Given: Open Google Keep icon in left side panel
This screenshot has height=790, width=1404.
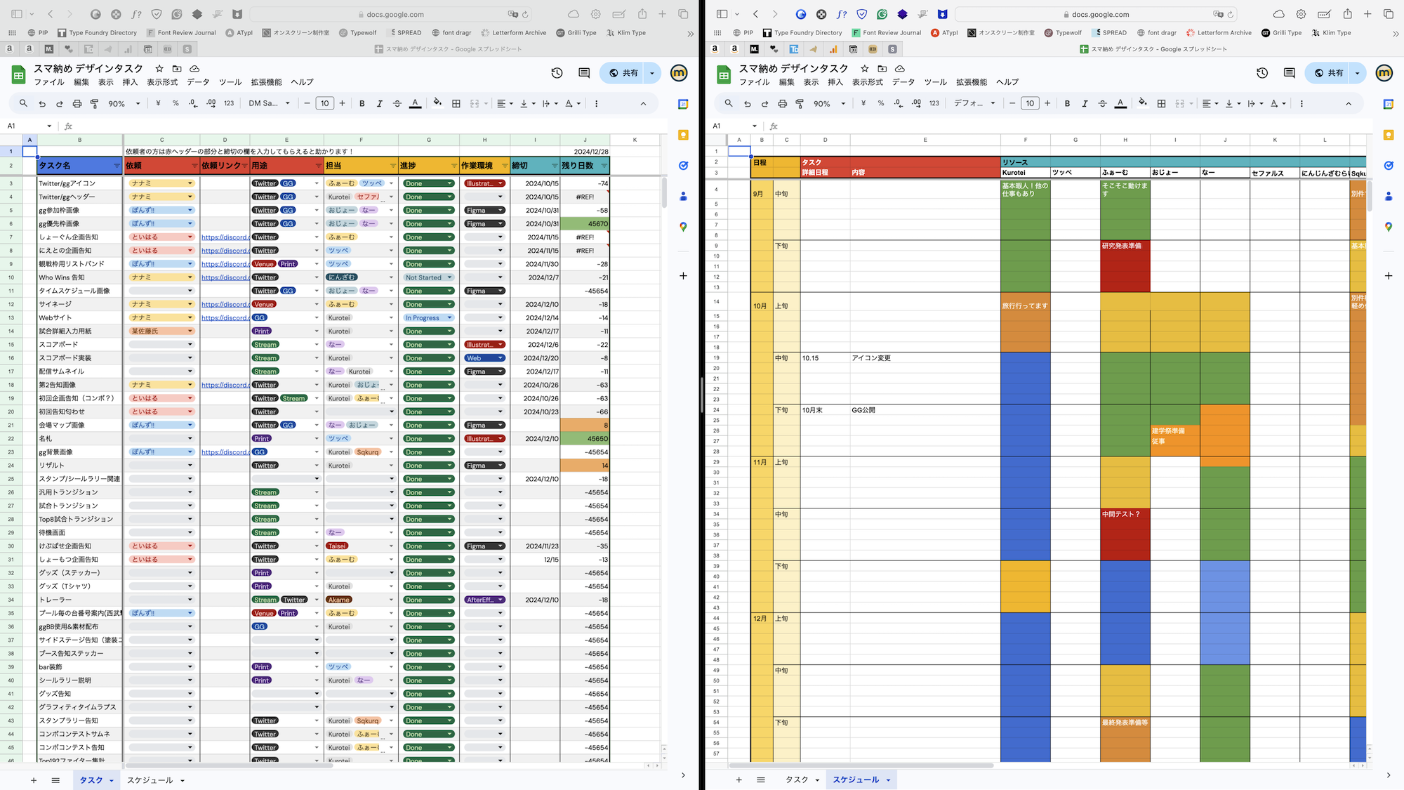Looking at the screenshot, I should (x=683, y=135).
